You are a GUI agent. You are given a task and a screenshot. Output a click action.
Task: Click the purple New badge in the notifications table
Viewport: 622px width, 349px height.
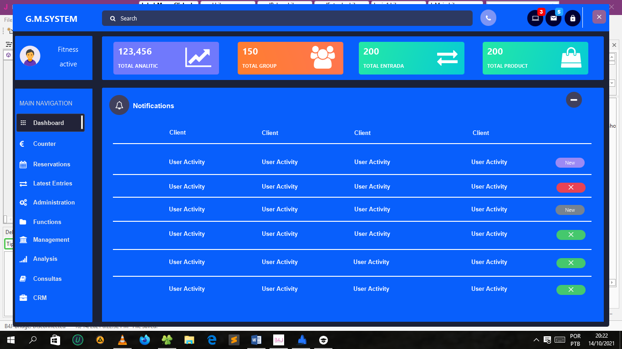[570, 163]
